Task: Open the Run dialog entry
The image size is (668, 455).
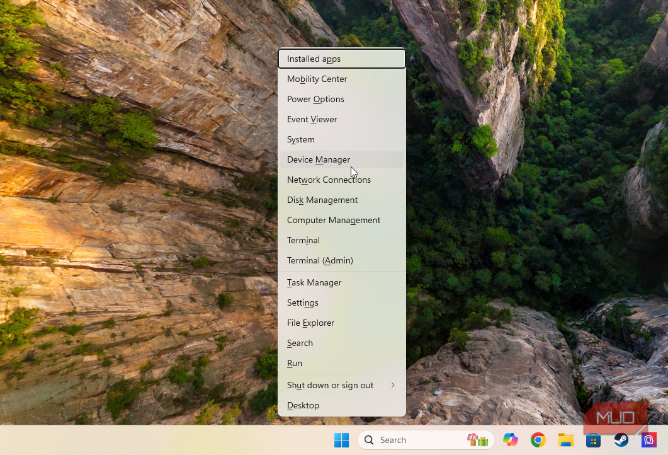Action: click(x=342, y=364)
